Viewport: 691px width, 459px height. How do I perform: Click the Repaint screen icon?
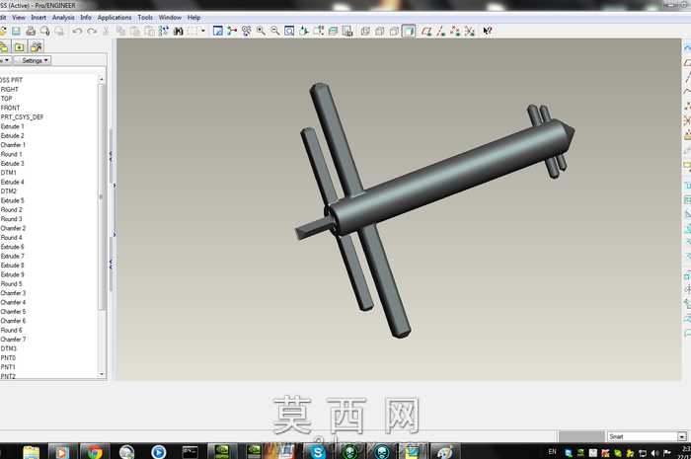[218, 31]
